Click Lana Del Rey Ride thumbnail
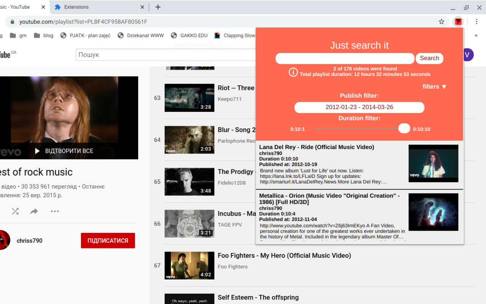The width and height of the screenshot is (486, 304). tap(433, 163)
